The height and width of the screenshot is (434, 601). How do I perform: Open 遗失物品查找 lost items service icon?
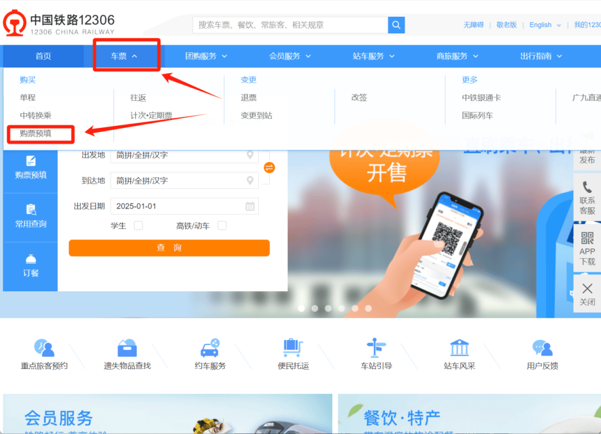[127, 348]
